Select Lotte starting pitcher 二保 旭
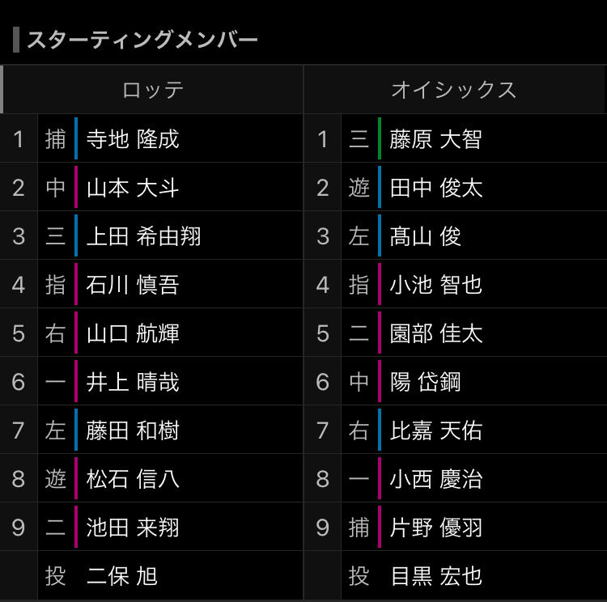This screenshot has height=602, width=607. (122, 576)
